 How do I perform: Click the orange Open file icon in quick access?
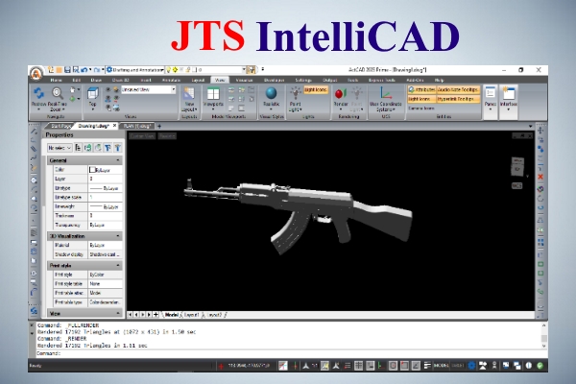(x=59, y=69)
